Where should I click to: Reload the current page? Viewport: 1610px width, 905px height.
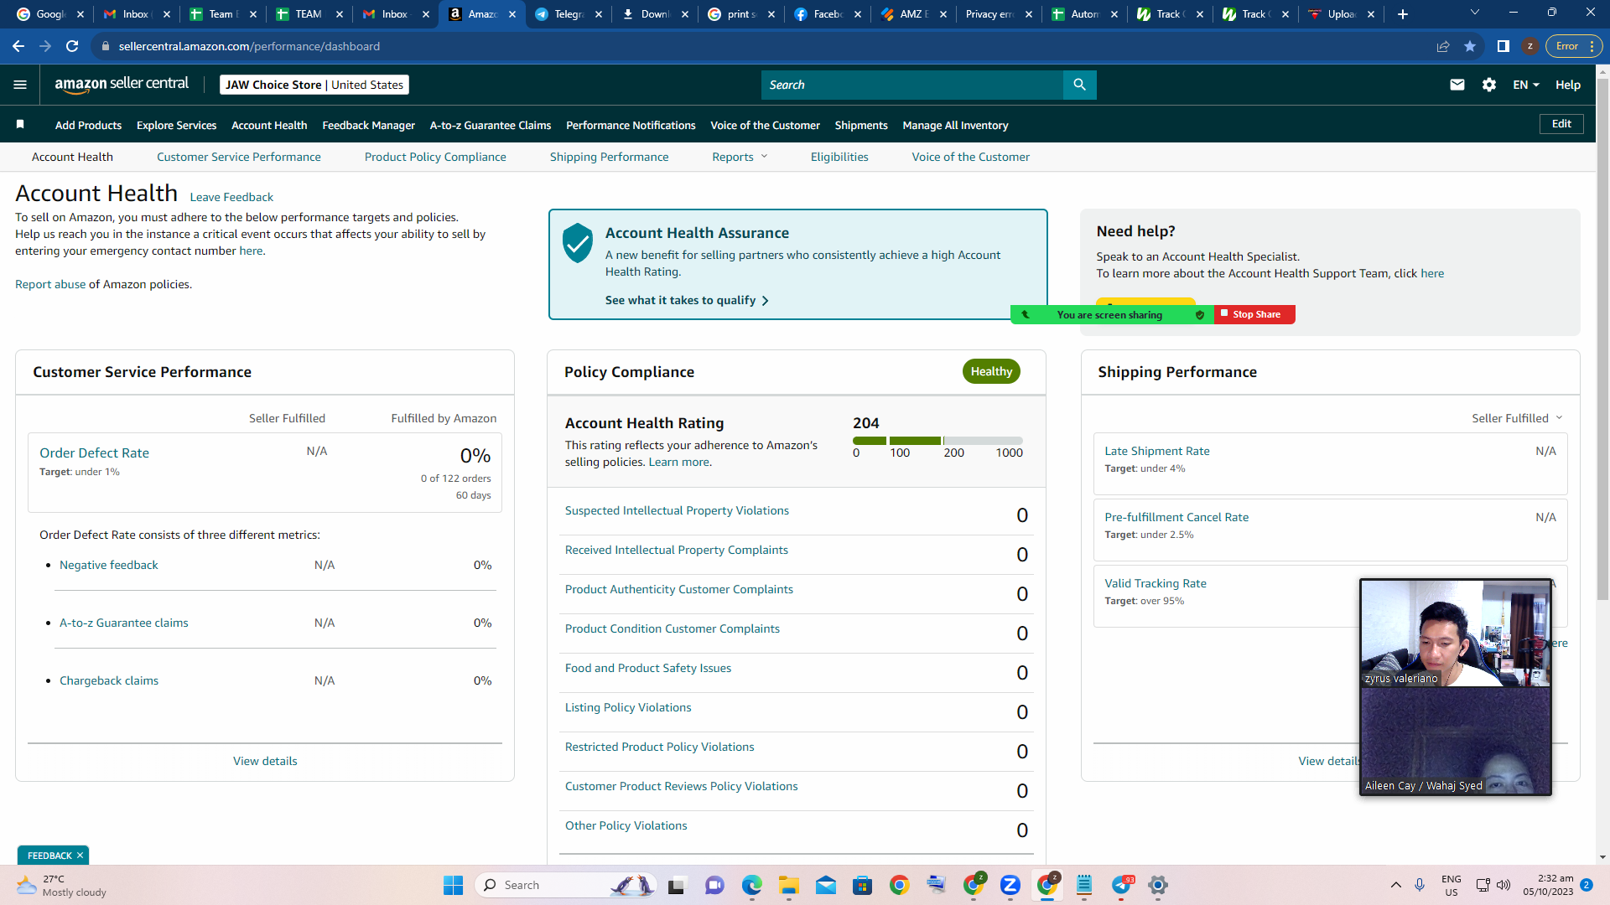72,46
